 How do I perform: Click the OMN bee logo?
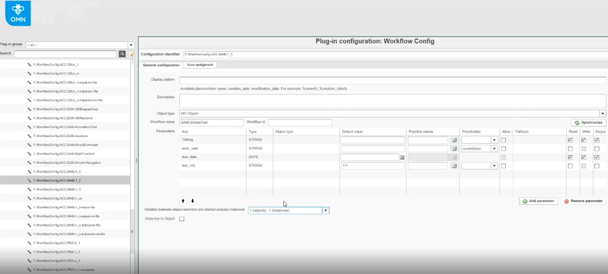(x=18, y=13)
